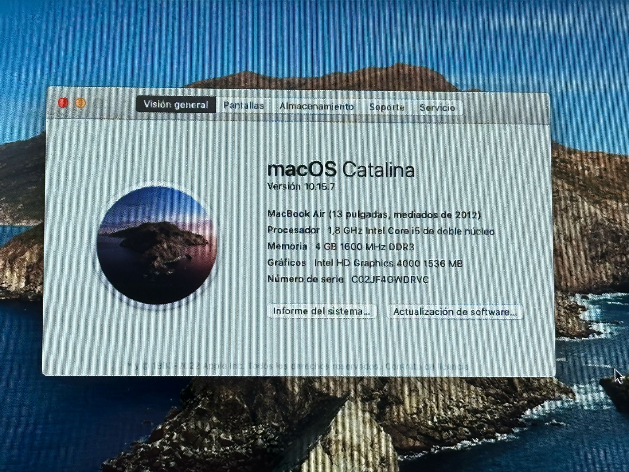The width and height of the screenshot is (629, 472).
Task: Click the serial number C02JF4GWDRVC
Action: click(x=390, y=280)
